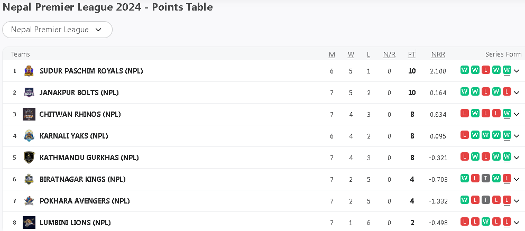Sort table by NRR column header
This screenshot has width=525, height=231.
[438, 54]
